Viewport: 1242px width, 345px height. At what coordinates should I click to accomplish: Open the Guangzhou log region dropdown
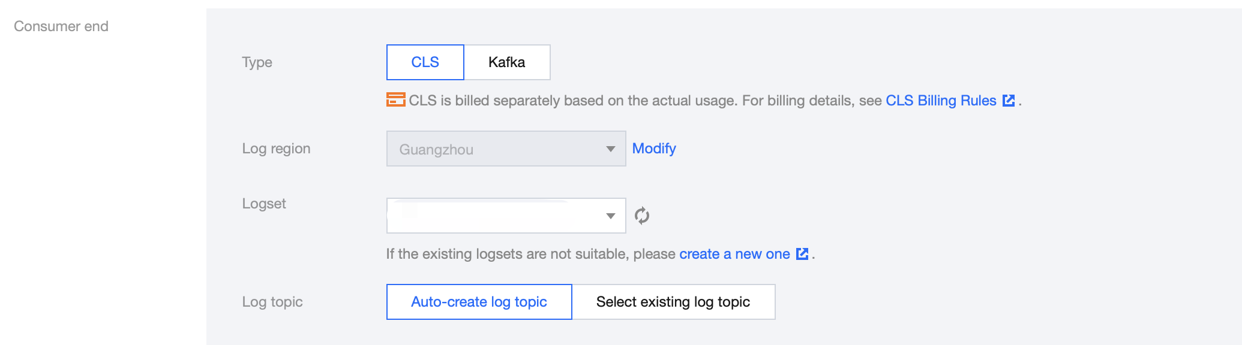click(x=498, y=149)
